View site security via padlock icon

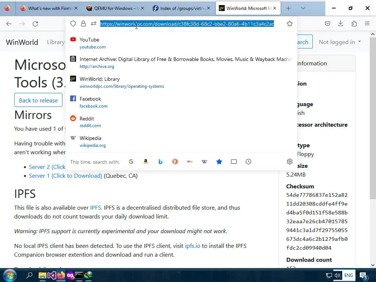[x=83, y=23]
